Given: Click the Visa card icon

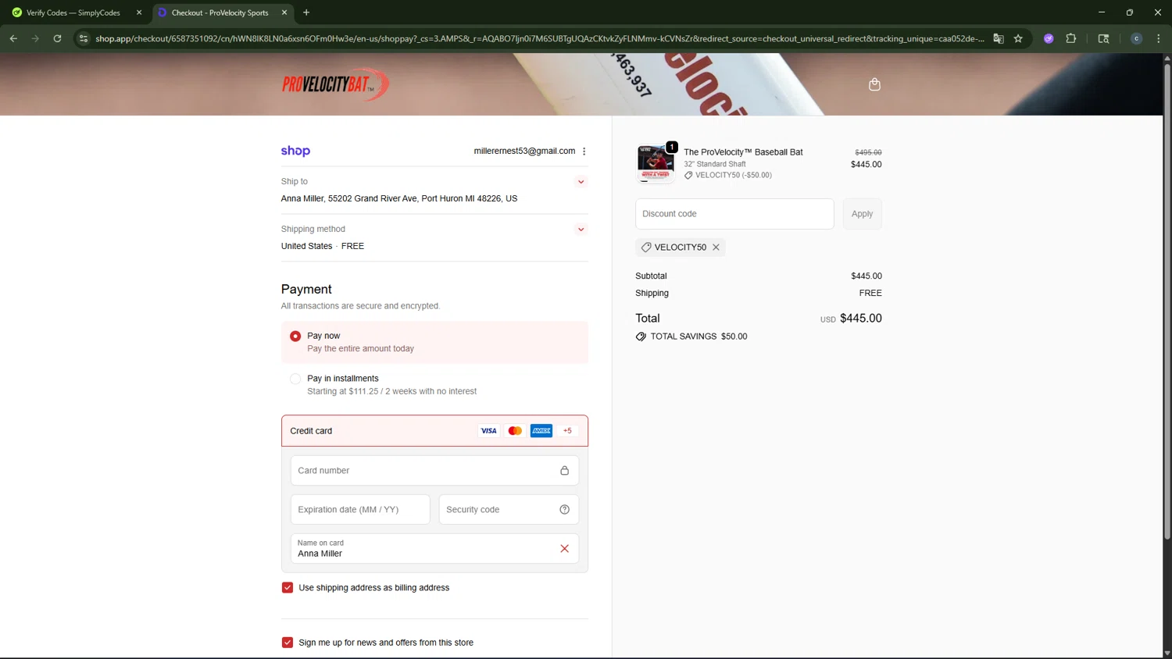Looking at the screenshot, I should [x=488, y=431].
